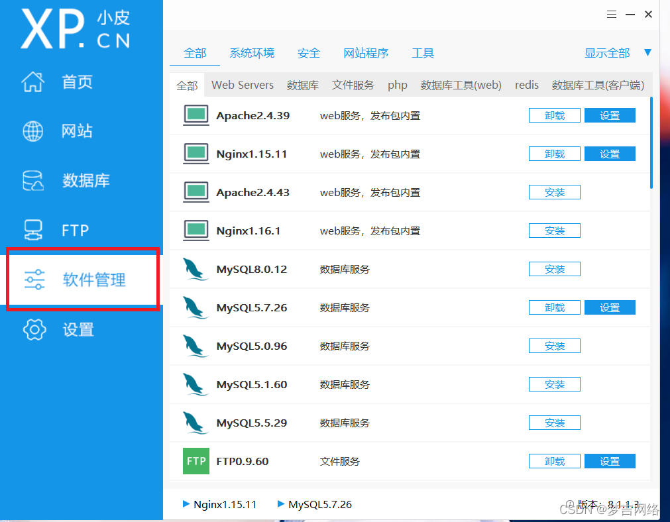Filter by 数据库工具(web) sub-tab
The width and height of the screenshot is (670, 522).
coord(461,85)
